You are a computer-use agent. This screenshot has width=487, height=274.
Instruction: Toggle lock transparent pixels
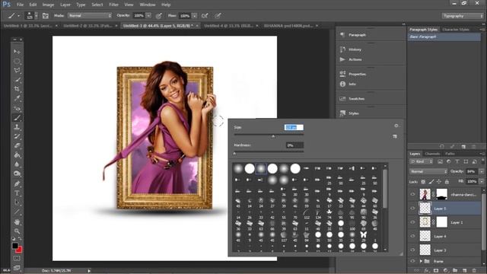[x=423, y=181]
